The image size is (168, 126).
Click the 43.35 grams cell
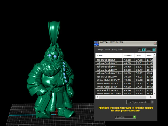point(128,60)
